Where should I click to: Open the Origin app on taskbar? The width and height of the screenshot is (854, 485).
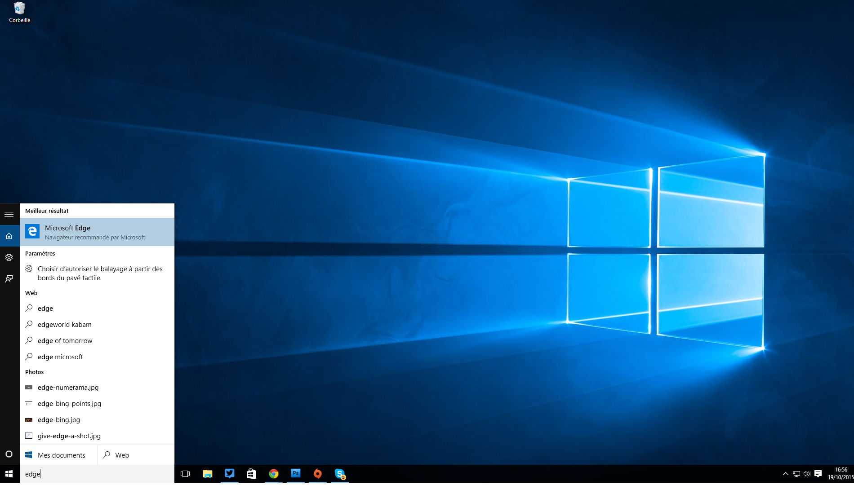point(317,474)
